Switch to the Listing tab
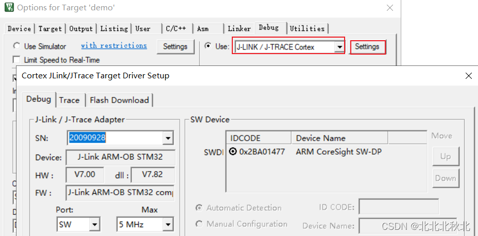The width and height of the screenshot is (478, 236). 114,29
